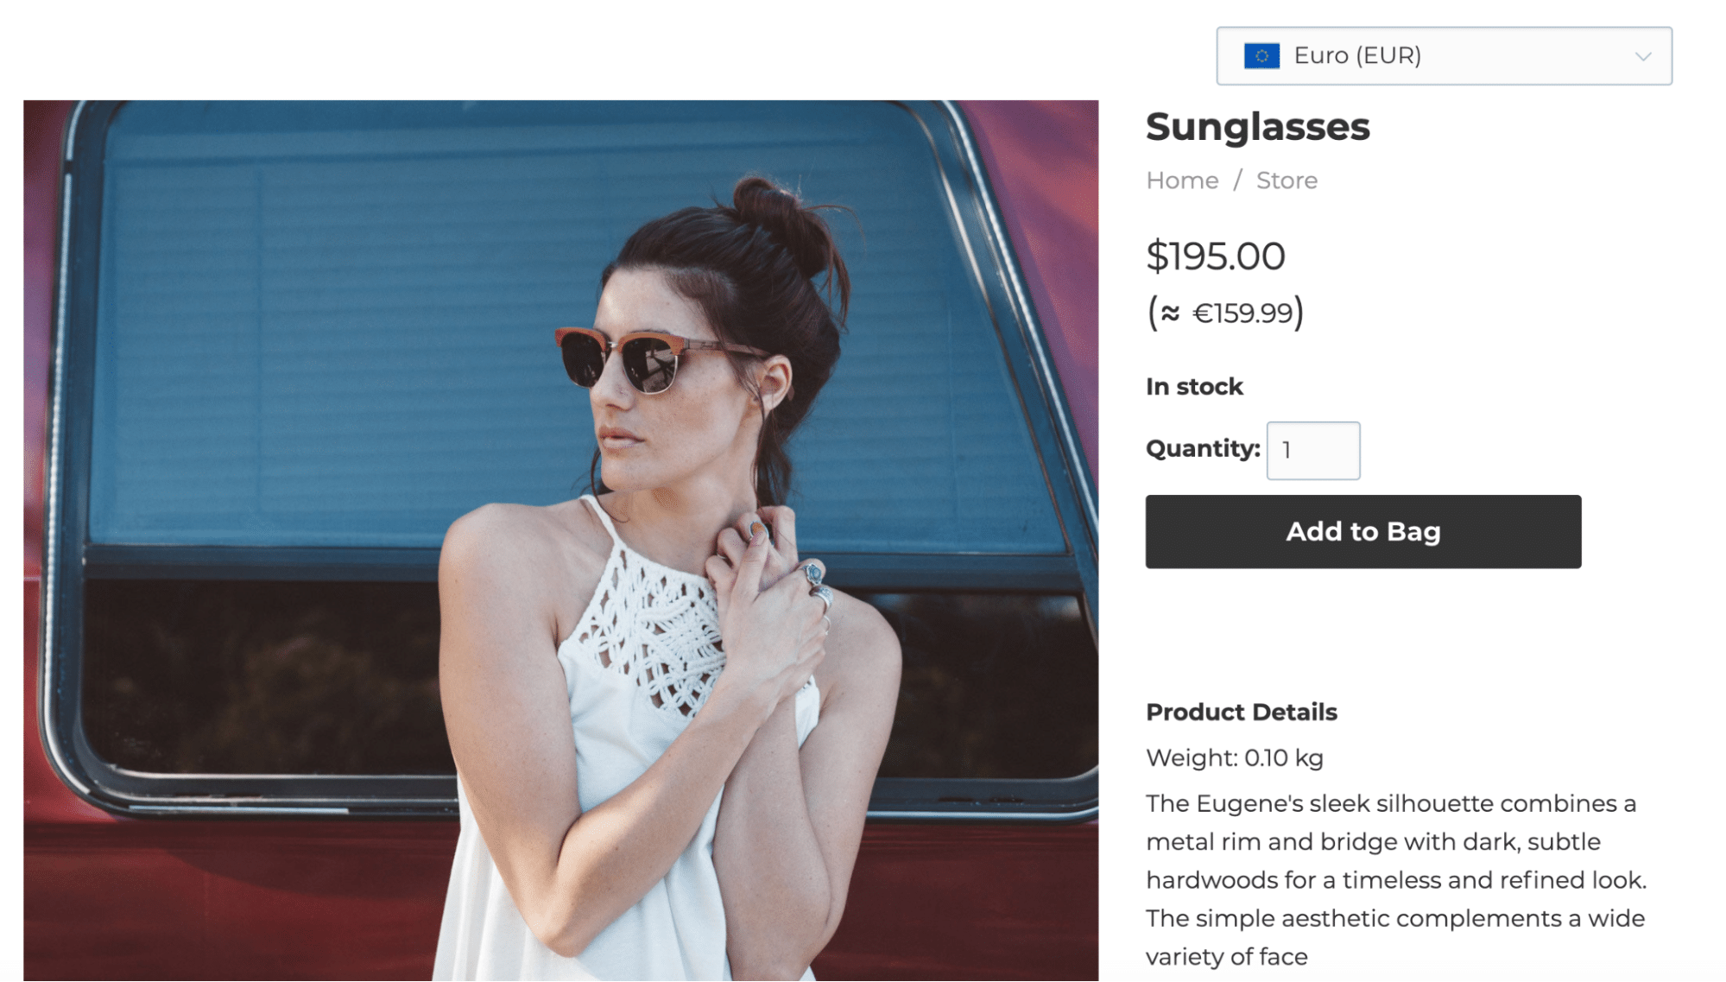
Task: Click the slash separator between breadcrumbs
Action: (1237, 181)
